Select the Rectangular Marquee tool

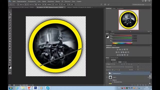tap(10, 15)
